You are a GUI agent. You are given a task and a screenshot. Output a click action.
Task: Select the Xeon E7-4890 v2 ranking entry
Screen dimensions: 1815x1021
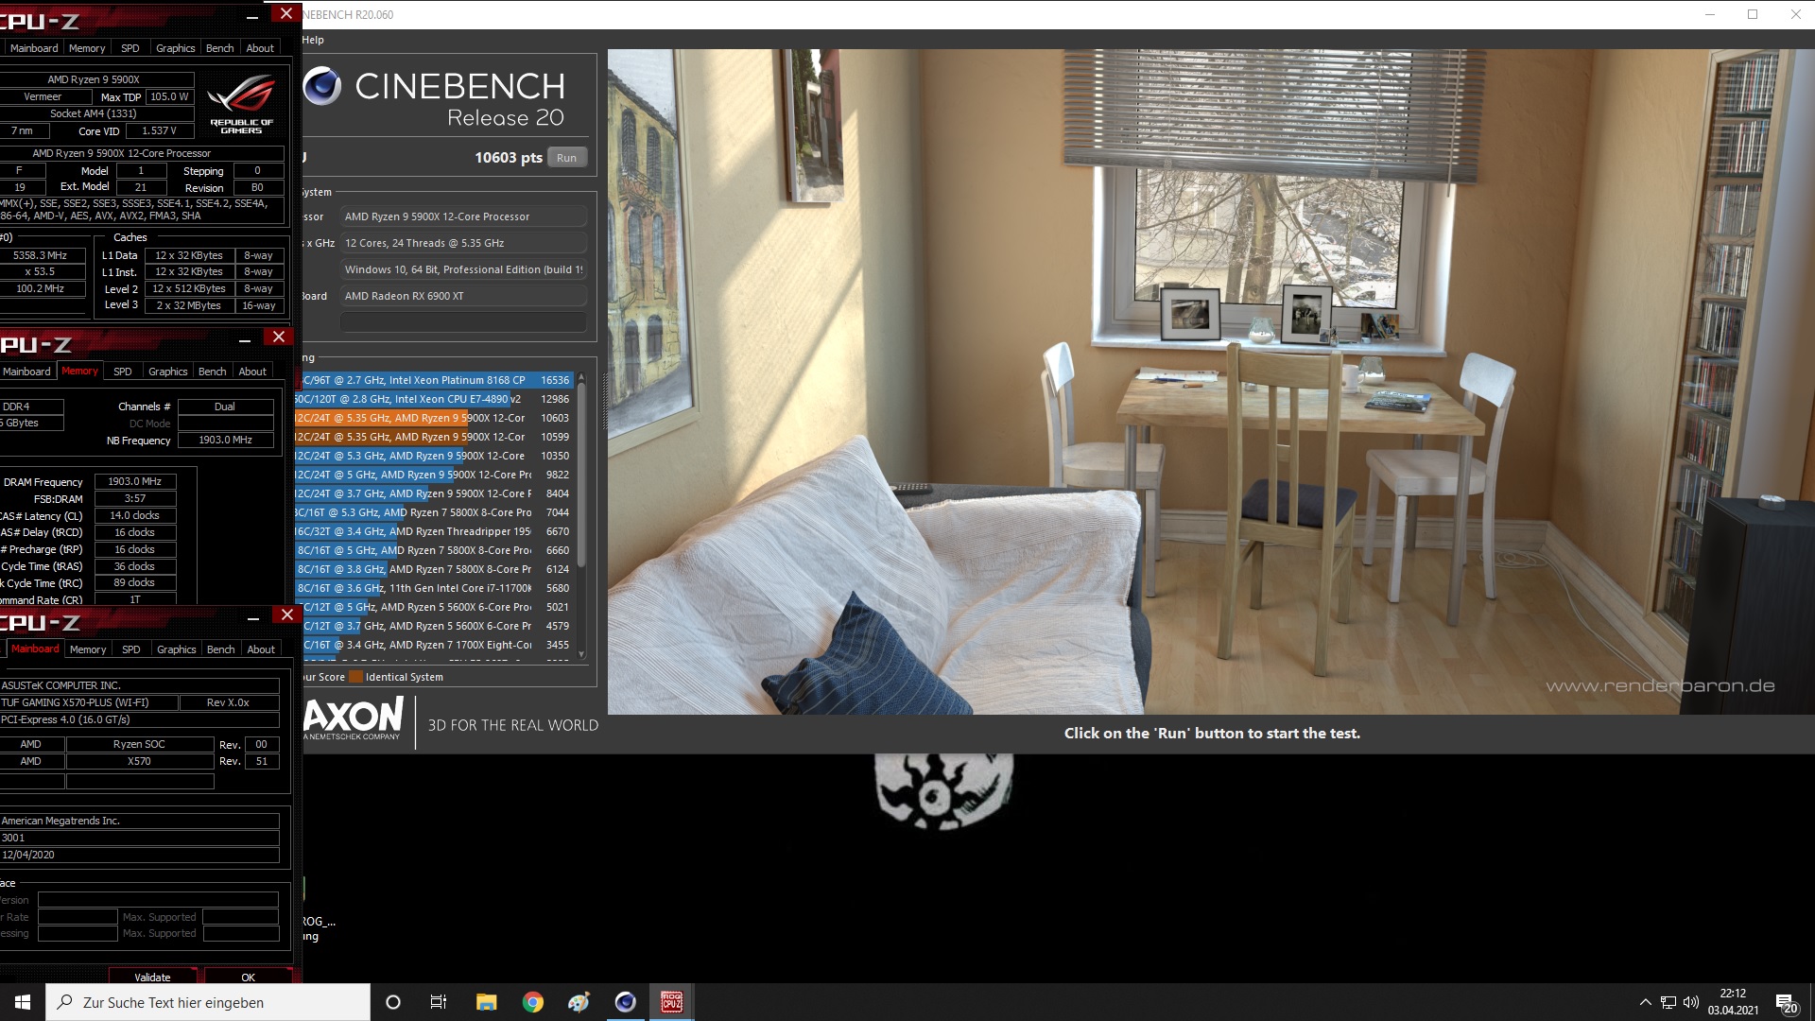tap(433, 399)
